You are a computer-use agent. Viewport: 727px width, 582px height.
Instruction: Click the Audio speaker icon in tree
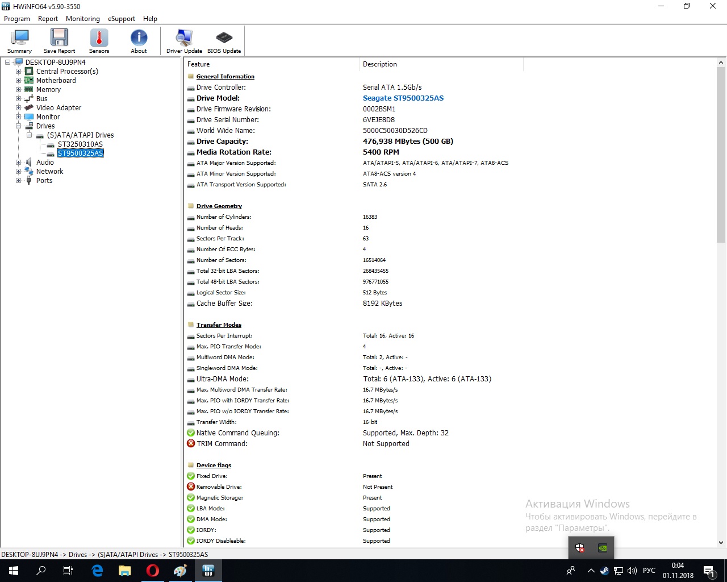point(29,163)
